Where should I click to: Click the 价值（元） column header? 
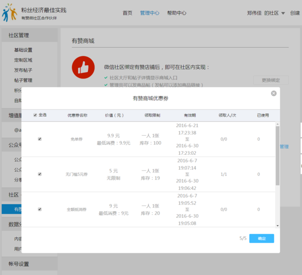114,115
